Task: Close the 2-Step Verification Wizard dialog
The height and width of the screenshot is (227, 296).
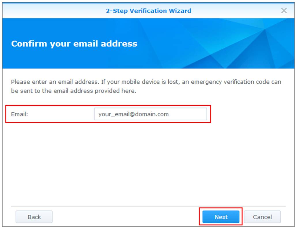Action: pyautogui.click(x=284, y=11)
